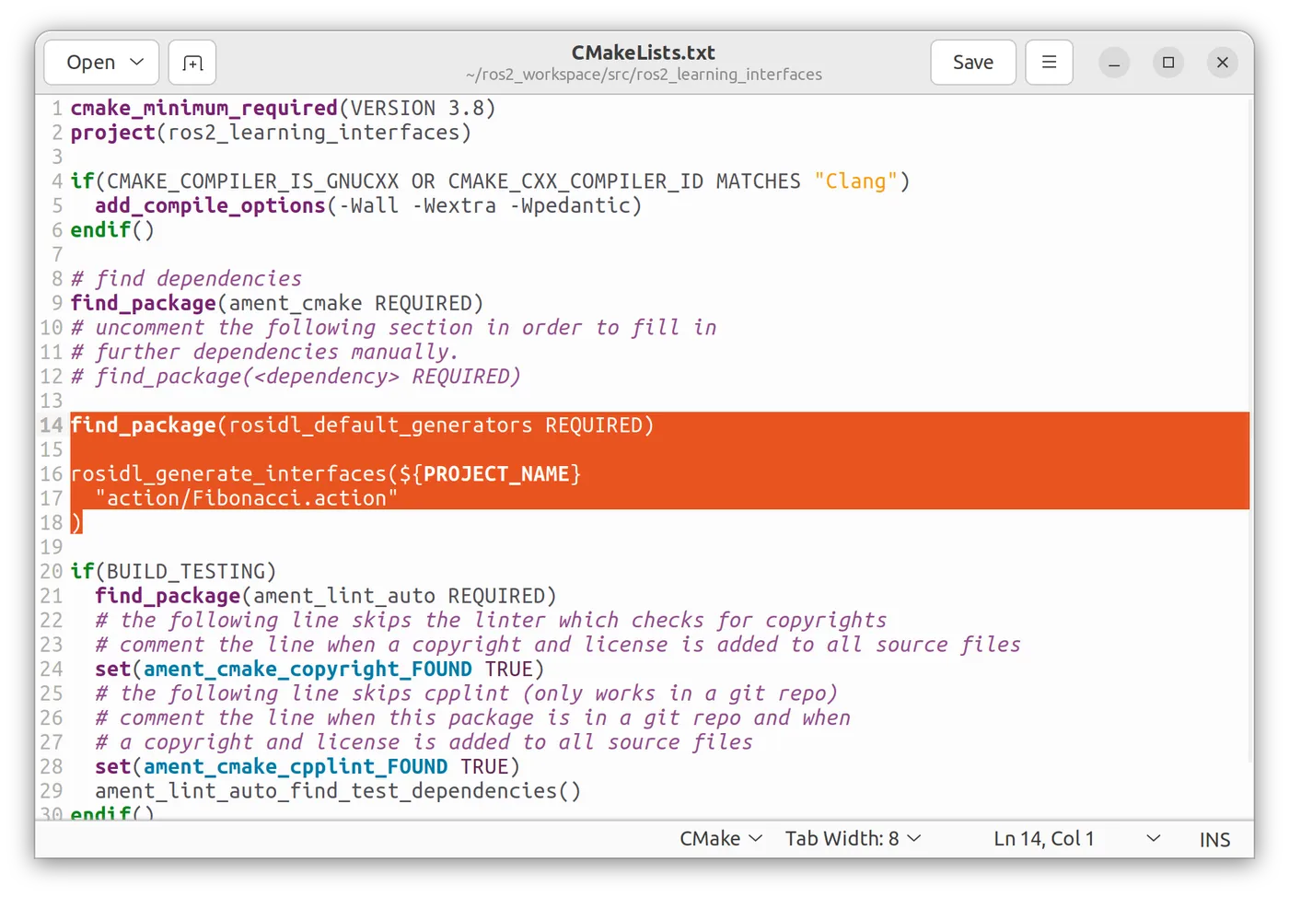Click the cmake_minimum_required line
Image resolution: width=1289 pixels, height=897 pixels.
click(x=283, y=109)
